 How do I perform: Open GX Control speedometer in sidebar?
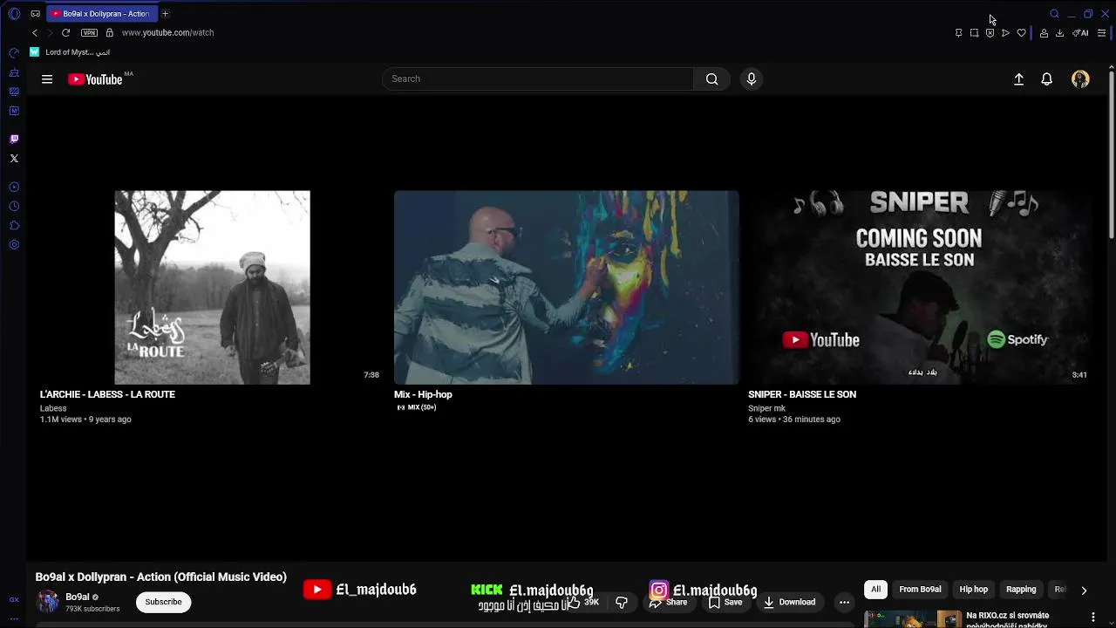(x=14, y=53)
